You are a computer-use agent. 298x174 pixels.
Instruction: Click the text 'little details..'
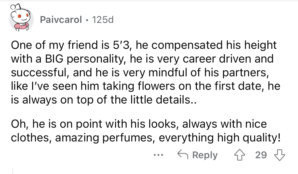(x=164, y=100)
